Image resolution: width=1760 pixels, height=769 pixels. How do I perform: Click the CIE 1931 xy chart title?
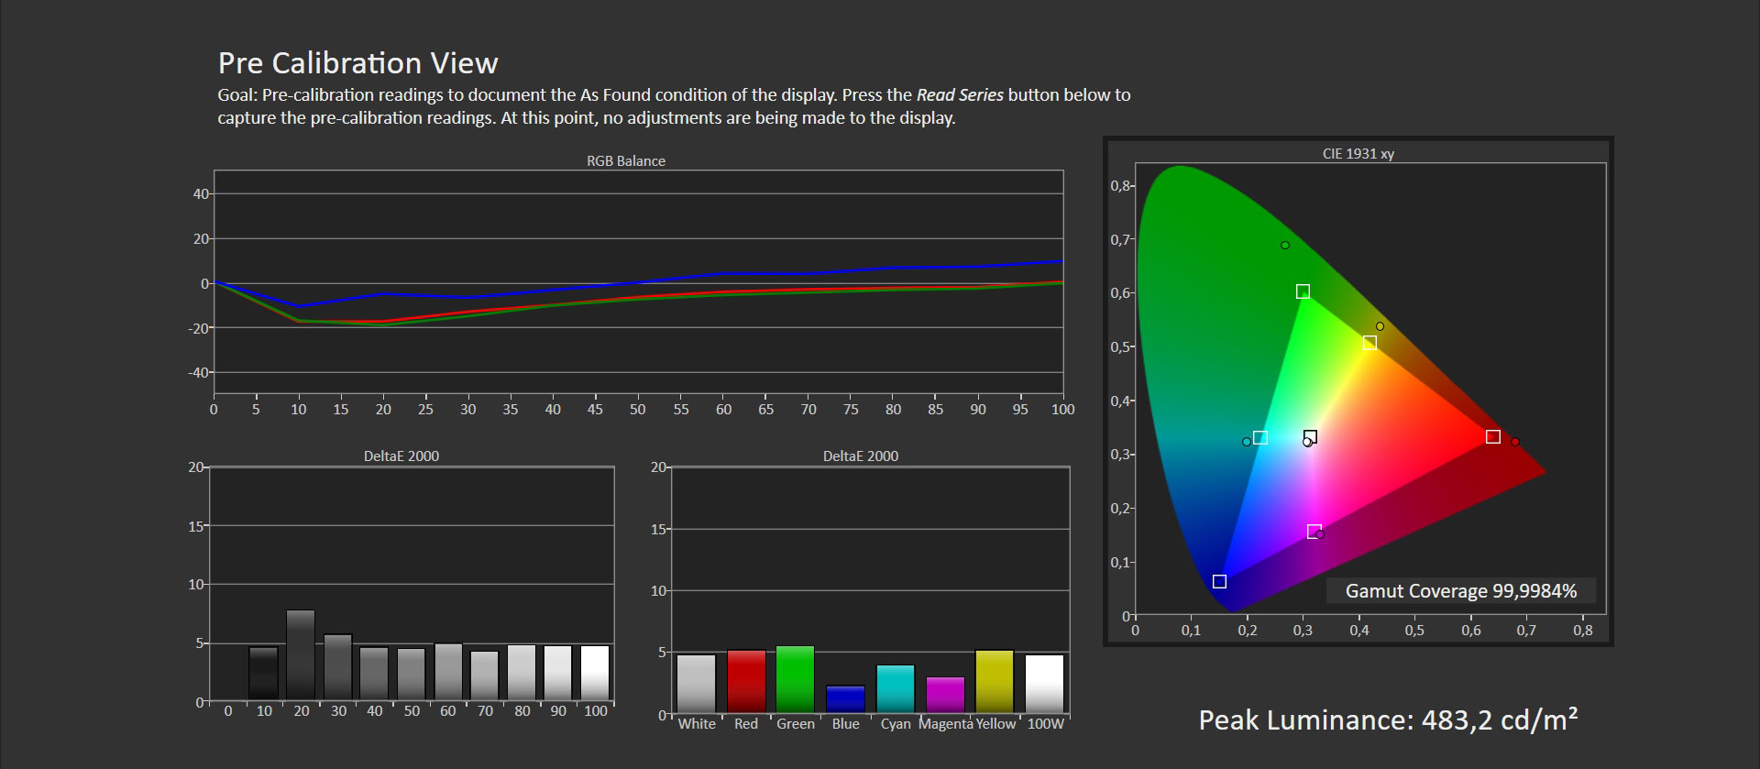1358,154
